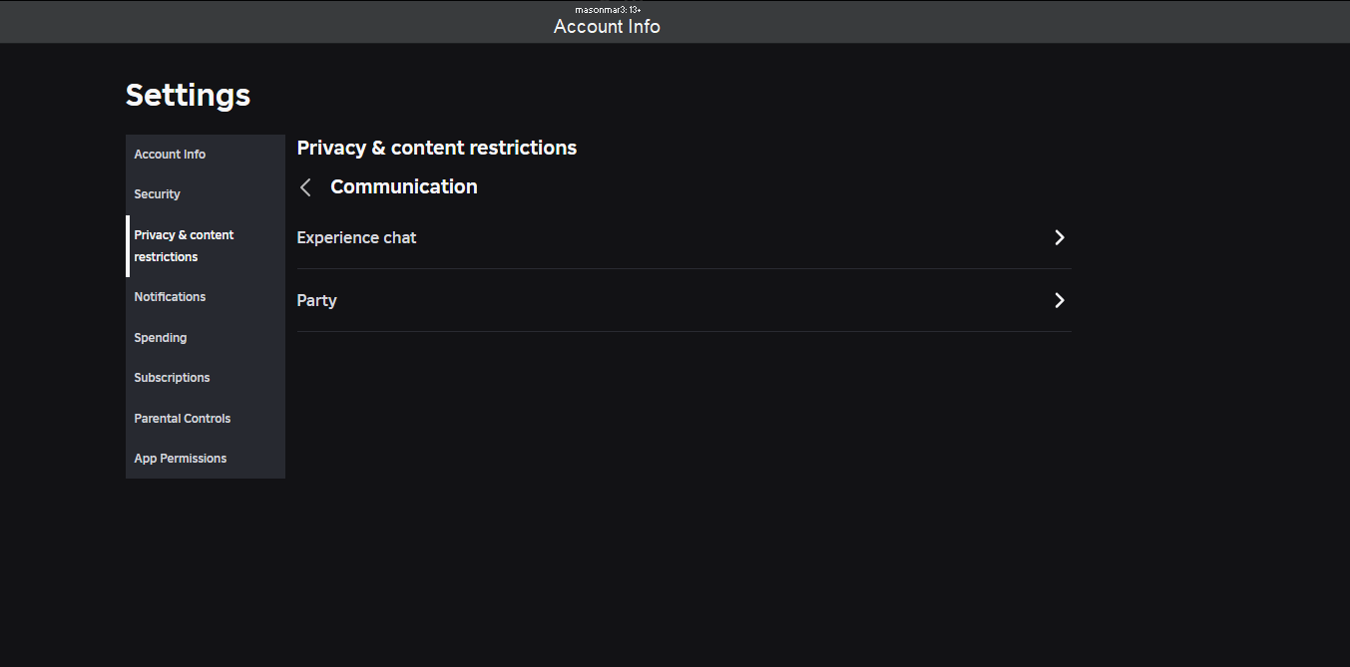The image size is (1350, 667).
Task: Open the Parental Controls tab
Action: pyautogui.click(x=183, y=419)
